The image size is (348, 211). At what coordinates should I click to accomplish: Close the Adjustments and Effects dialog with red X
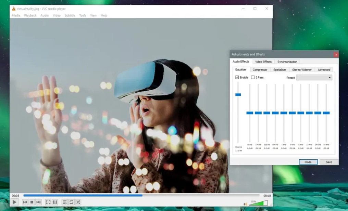pyautogui.click(x=336, y=54)
